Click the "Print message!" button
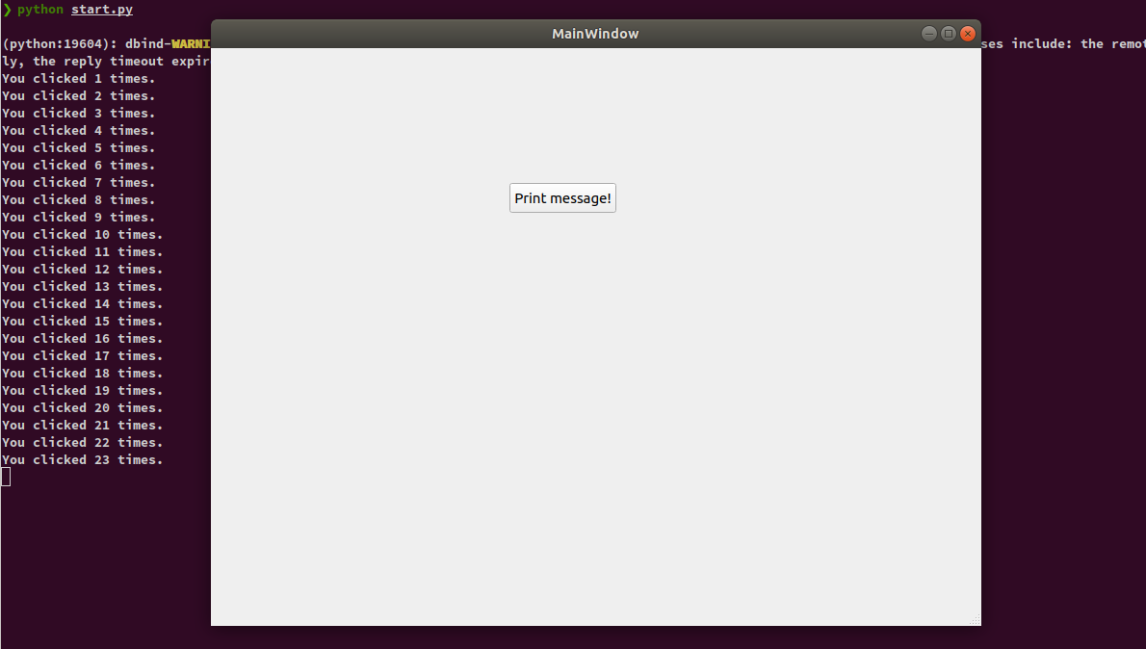This screenshot has width=1146, height=649. 562,198
